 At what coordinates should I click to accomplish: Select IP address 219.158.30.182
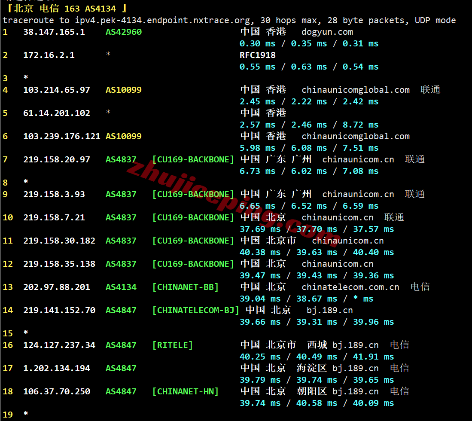(59, 241)
